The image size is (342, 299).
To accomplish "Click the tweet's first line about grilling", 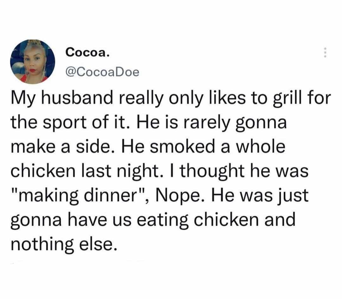I will [171, 100].
